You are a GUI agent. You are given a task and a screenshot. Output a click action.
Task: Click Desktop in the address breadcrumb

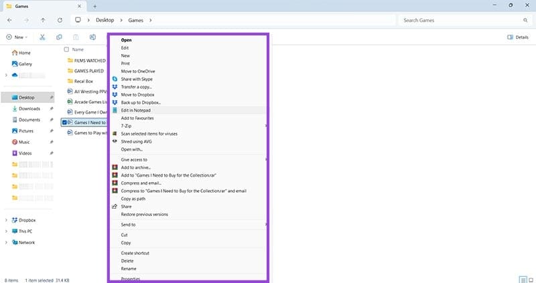pos(105,20)
